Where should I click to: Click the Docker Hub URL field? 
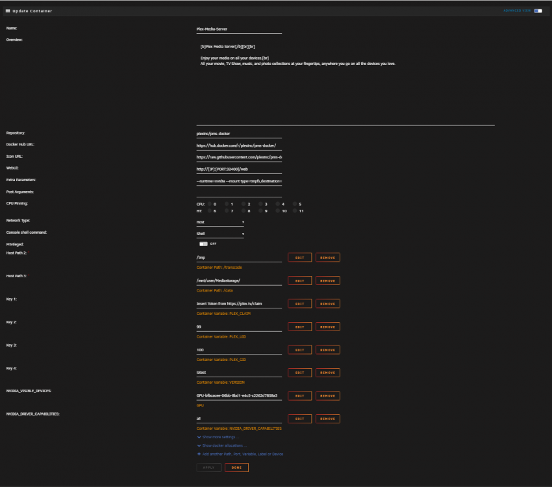[x=239, y=145]
